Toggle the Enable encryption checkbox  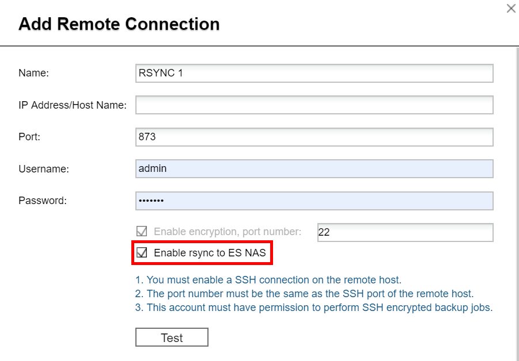[x=142, y=232]
